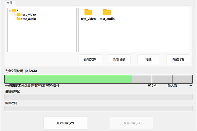Image resolution: width=197 pixels, height=131 pixels.
Task: Click the 最大值 marker on disc bar
Action: coord(172,85)
